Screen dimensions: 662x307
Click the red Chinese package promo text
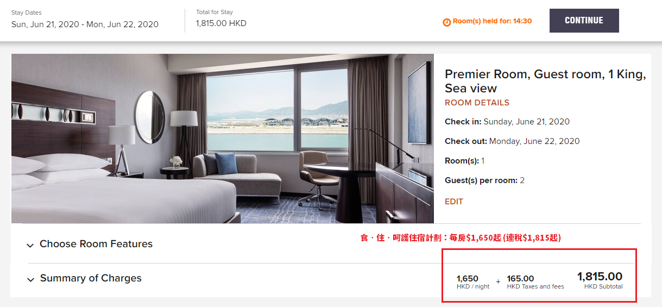(x=461, y=238)
